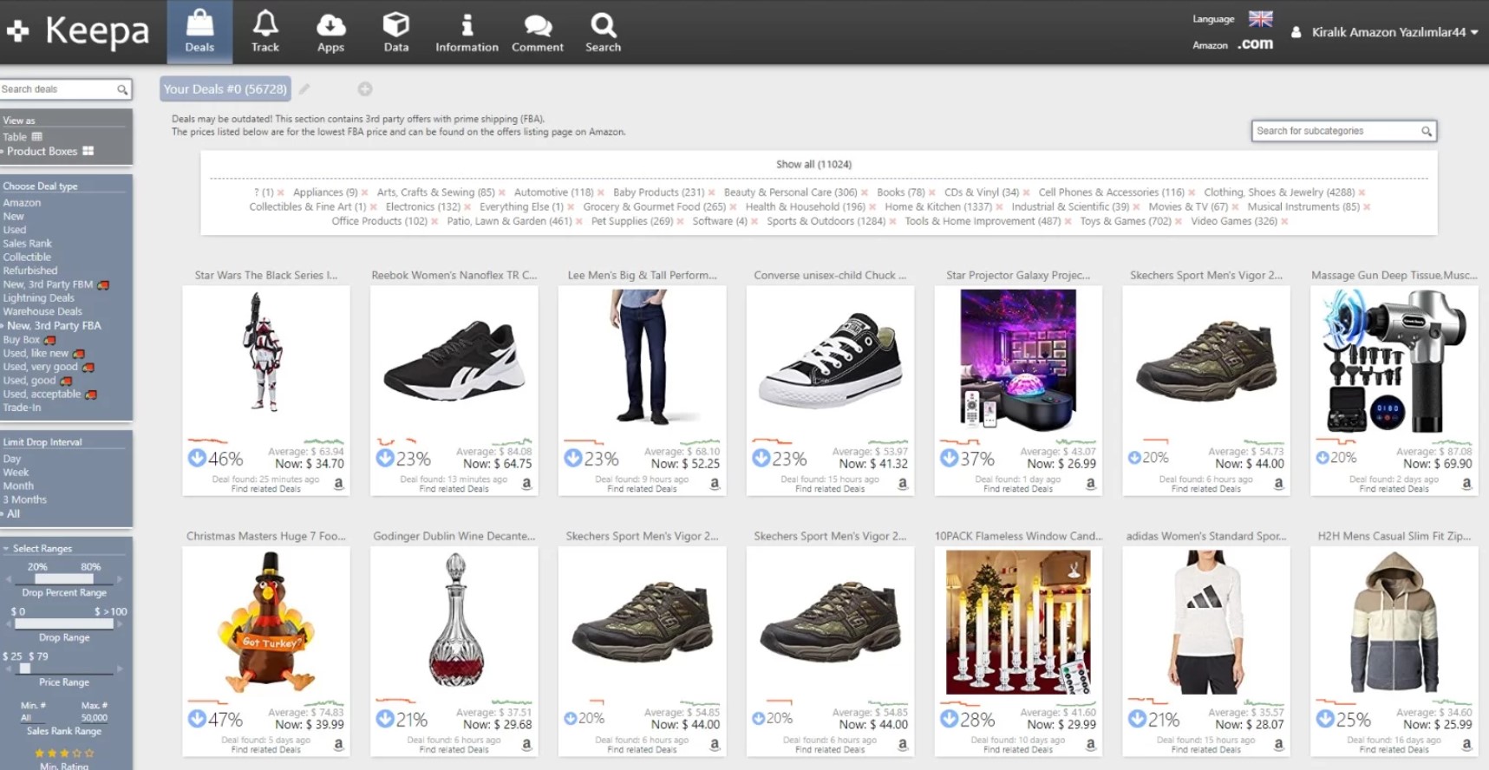The height and width of the screenshot is (770, 1489).
Task: Click Show all (11024) categories link
Action: pyautogui.click(x=813, y=164)
